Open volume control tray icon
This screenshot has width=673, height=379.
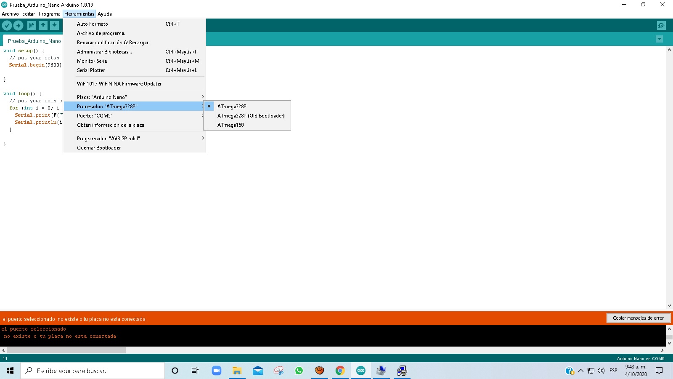(x=601, y=371)
